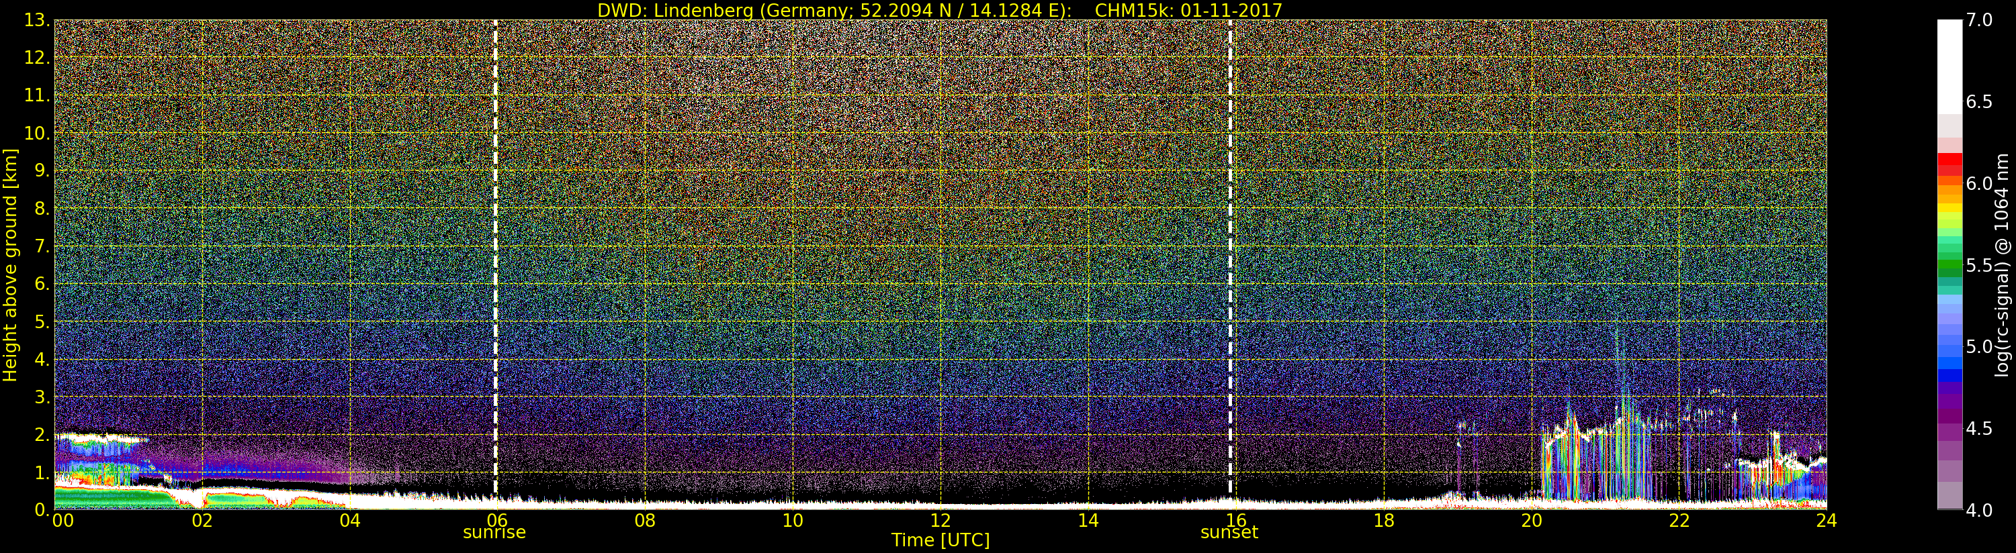
Task: Click the time axis tick "10"
Action: 793,521
